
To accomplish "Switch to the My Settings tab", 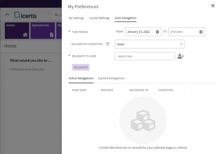I will pyautogui.click(x=76, y=18).
